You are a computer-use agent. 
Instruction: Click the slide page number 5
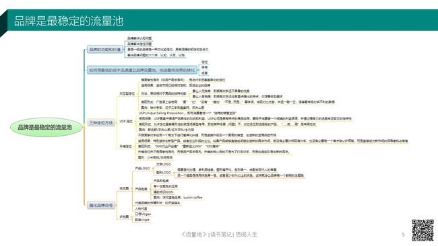(403, 235)
